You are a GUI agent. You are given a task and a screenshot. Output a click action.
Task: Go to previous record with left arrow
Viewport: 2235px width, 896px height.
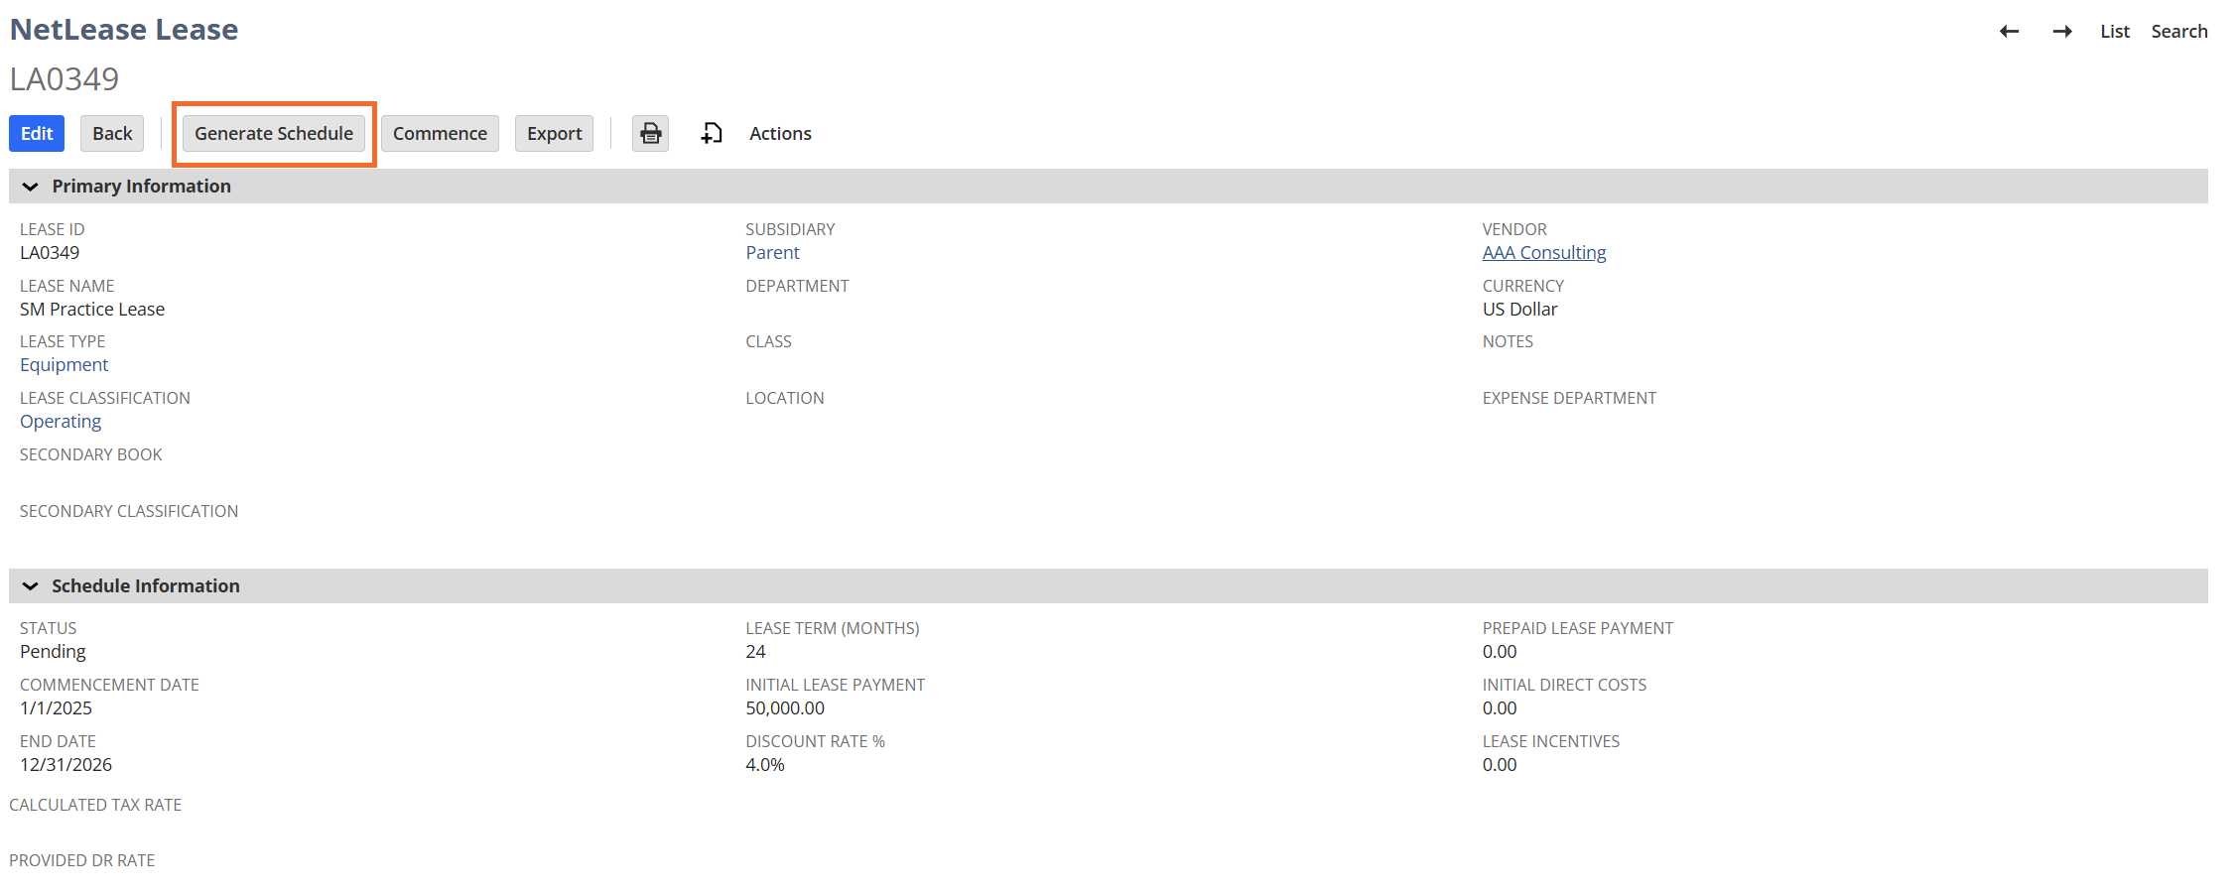pos(2009,32)
